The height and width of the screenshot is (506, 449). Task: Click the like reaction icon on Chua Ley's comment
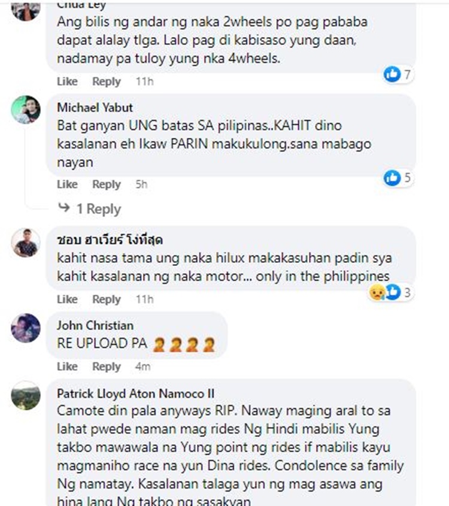(392, 74)
